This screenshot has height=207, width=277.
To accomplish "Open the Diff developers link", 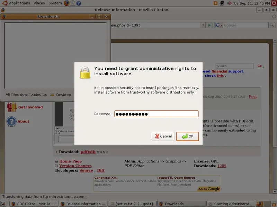I will tap(101, 170).
